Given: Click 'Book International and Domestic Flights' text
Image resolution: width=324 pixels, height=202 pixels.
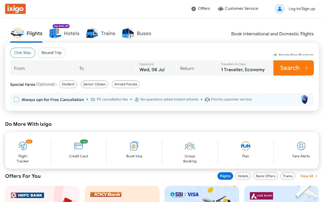Looking at the screenshot, I should (x=272, y=34).
